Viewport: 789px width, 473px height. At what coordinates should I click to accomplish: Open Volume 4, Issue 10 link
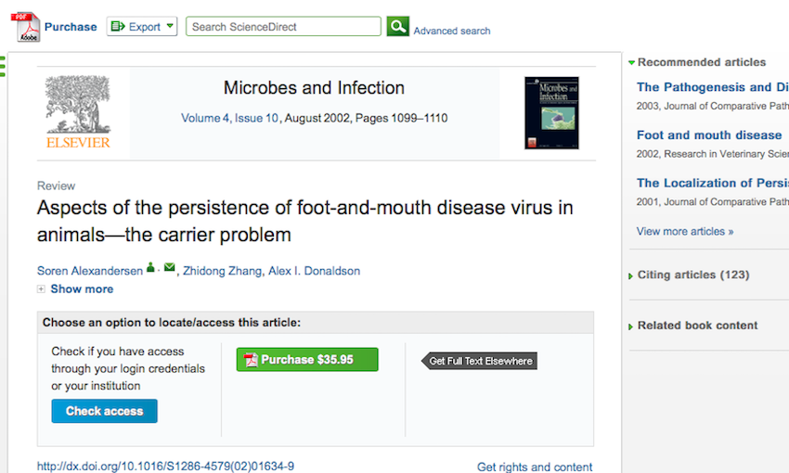pos(229,118)
